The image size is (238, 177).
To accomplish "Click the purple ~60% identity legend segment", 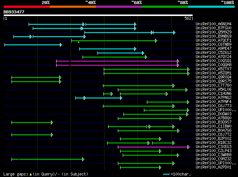I will (119, 7).
